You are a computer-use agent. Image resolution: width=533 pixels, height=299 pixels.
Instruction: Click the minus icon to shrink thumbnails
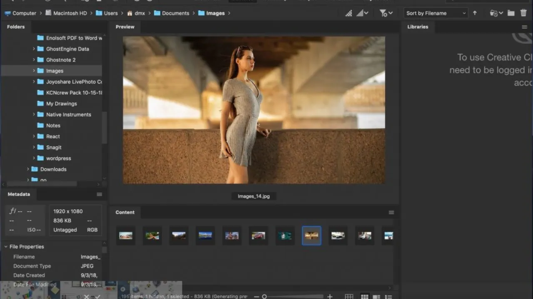tap(257, 297)
